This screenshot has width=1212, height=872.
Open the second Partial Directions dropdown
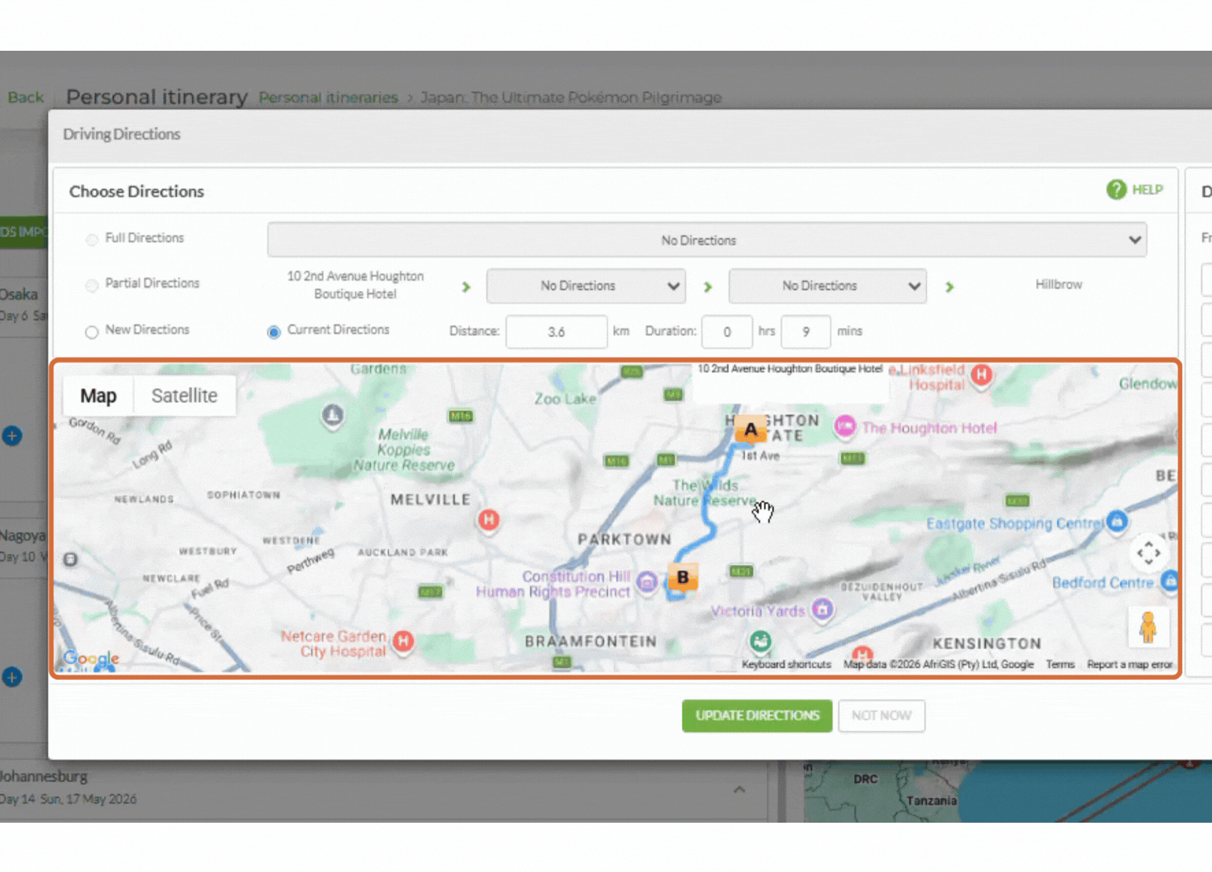click(827, 286)
